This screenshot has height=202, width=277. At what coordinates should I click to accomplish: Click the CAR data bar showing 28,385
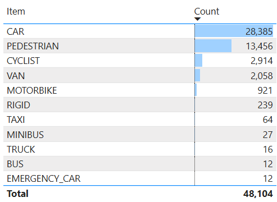point(234,31)
